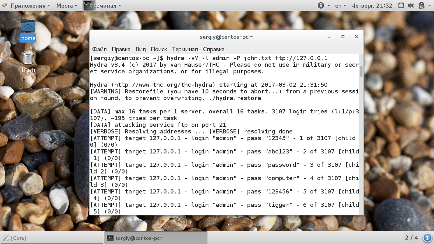Image resolution: width=434 pixels, height=244 pixels.
Task: Click the attempt line with pass "123456"
Action: pyautogui.click(x=224, y=195)
